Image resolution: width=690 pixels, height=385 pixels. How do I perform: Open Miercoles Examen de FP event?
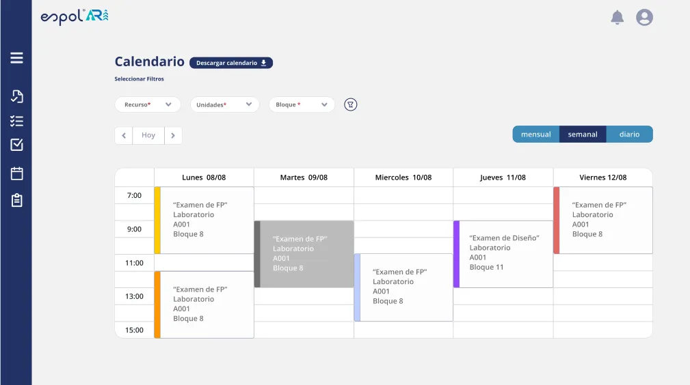coord(403,287)
